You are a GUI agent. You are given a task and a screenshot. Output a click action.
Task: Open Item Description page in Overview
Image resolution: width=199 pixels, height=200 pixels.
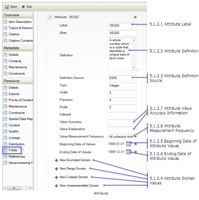pyautogui.click(x=20, y=22)
